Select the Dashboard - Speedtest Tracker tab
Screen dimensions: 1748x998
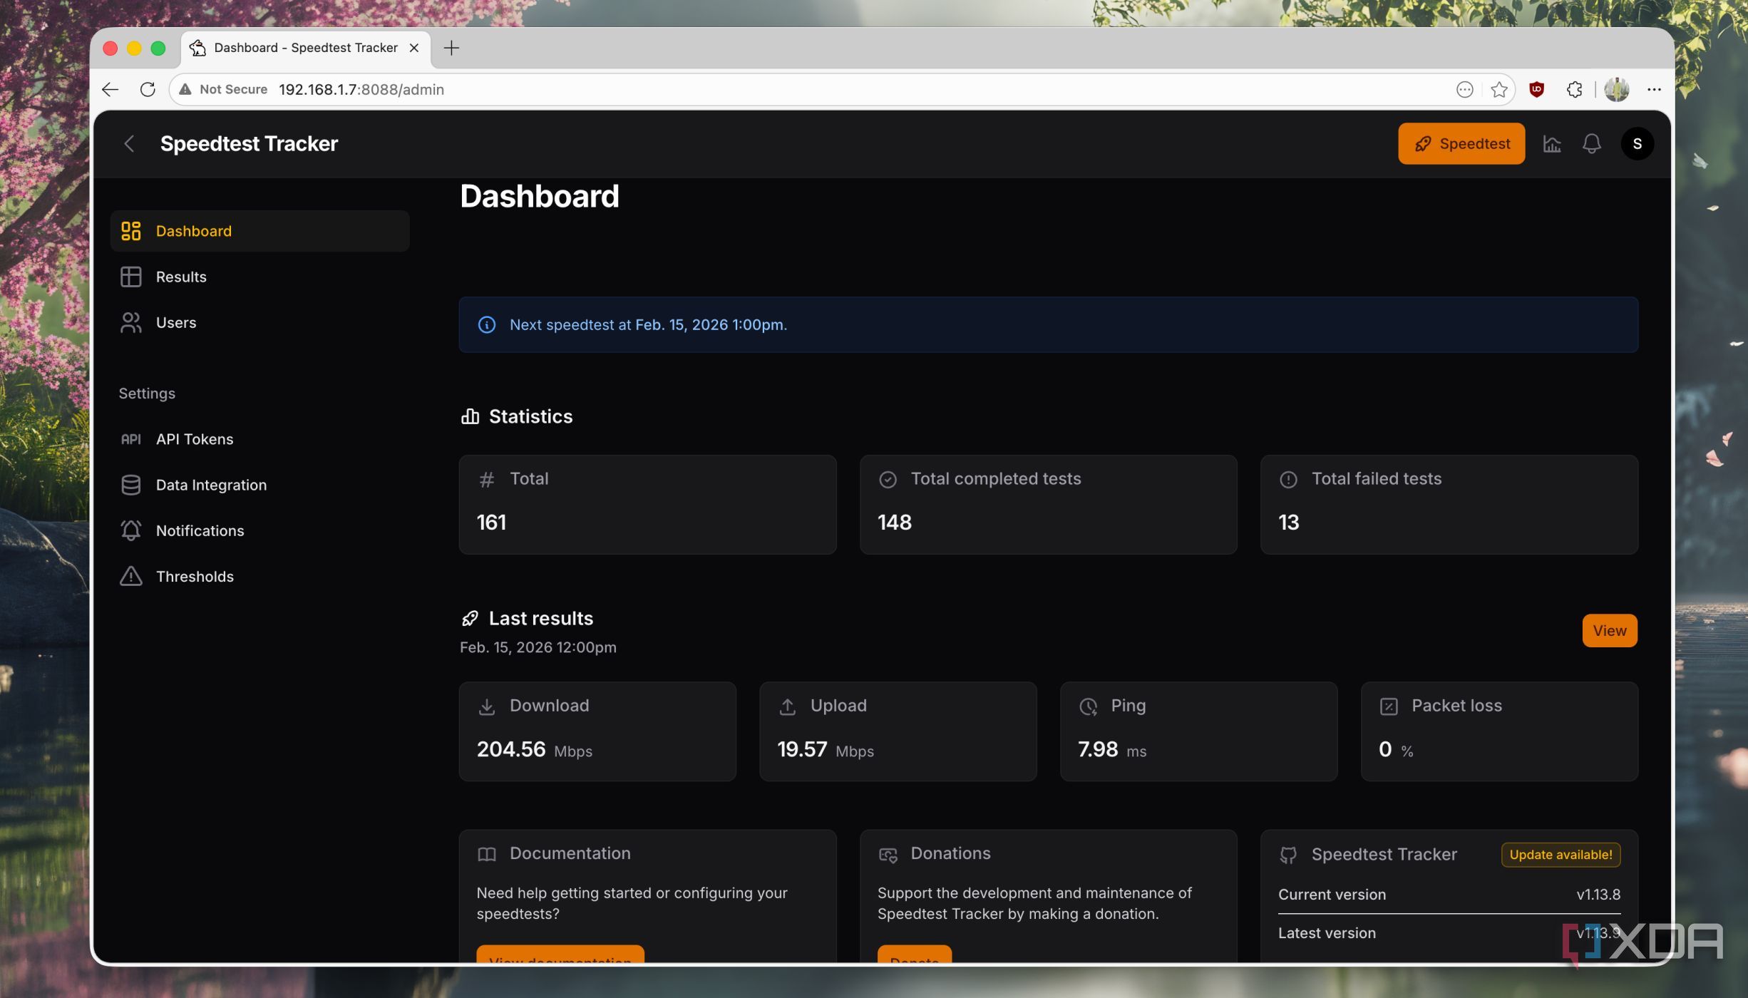point(307,48)
